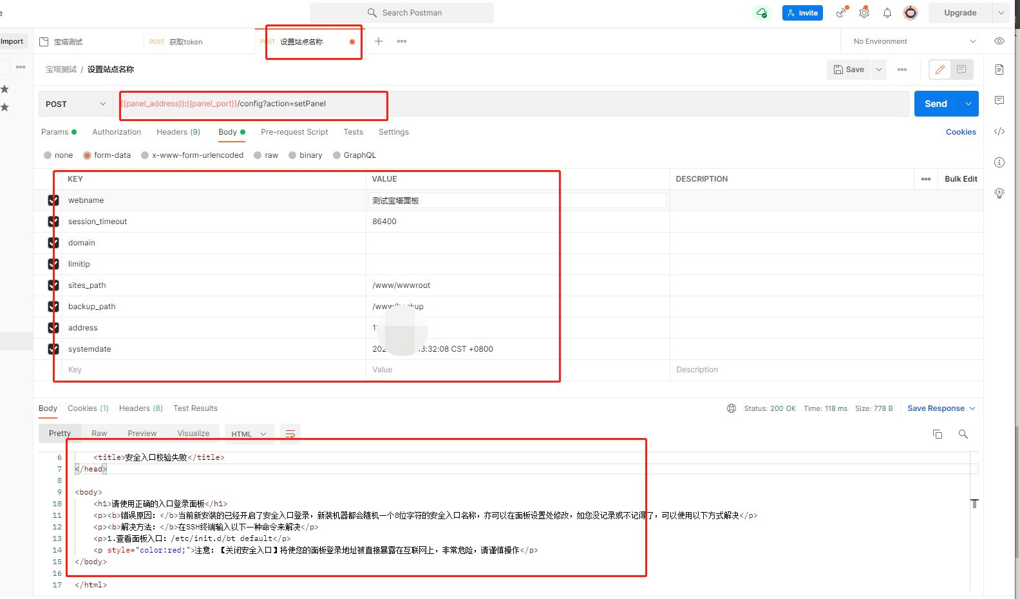
Task: Open the HTML response format dropdown
Action: tap(249, 434)
